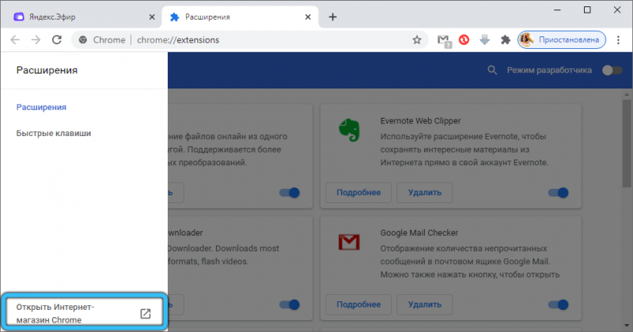Click the Evernote Web Clipper title text

pyautogui.click(x=420, y=121)
